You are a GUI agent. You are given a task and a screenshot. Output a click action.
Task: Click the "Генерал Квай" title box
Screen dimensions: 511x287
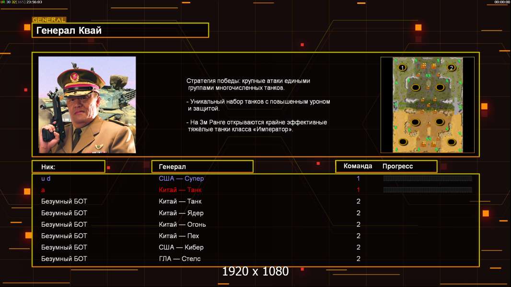tap(120, 30)
